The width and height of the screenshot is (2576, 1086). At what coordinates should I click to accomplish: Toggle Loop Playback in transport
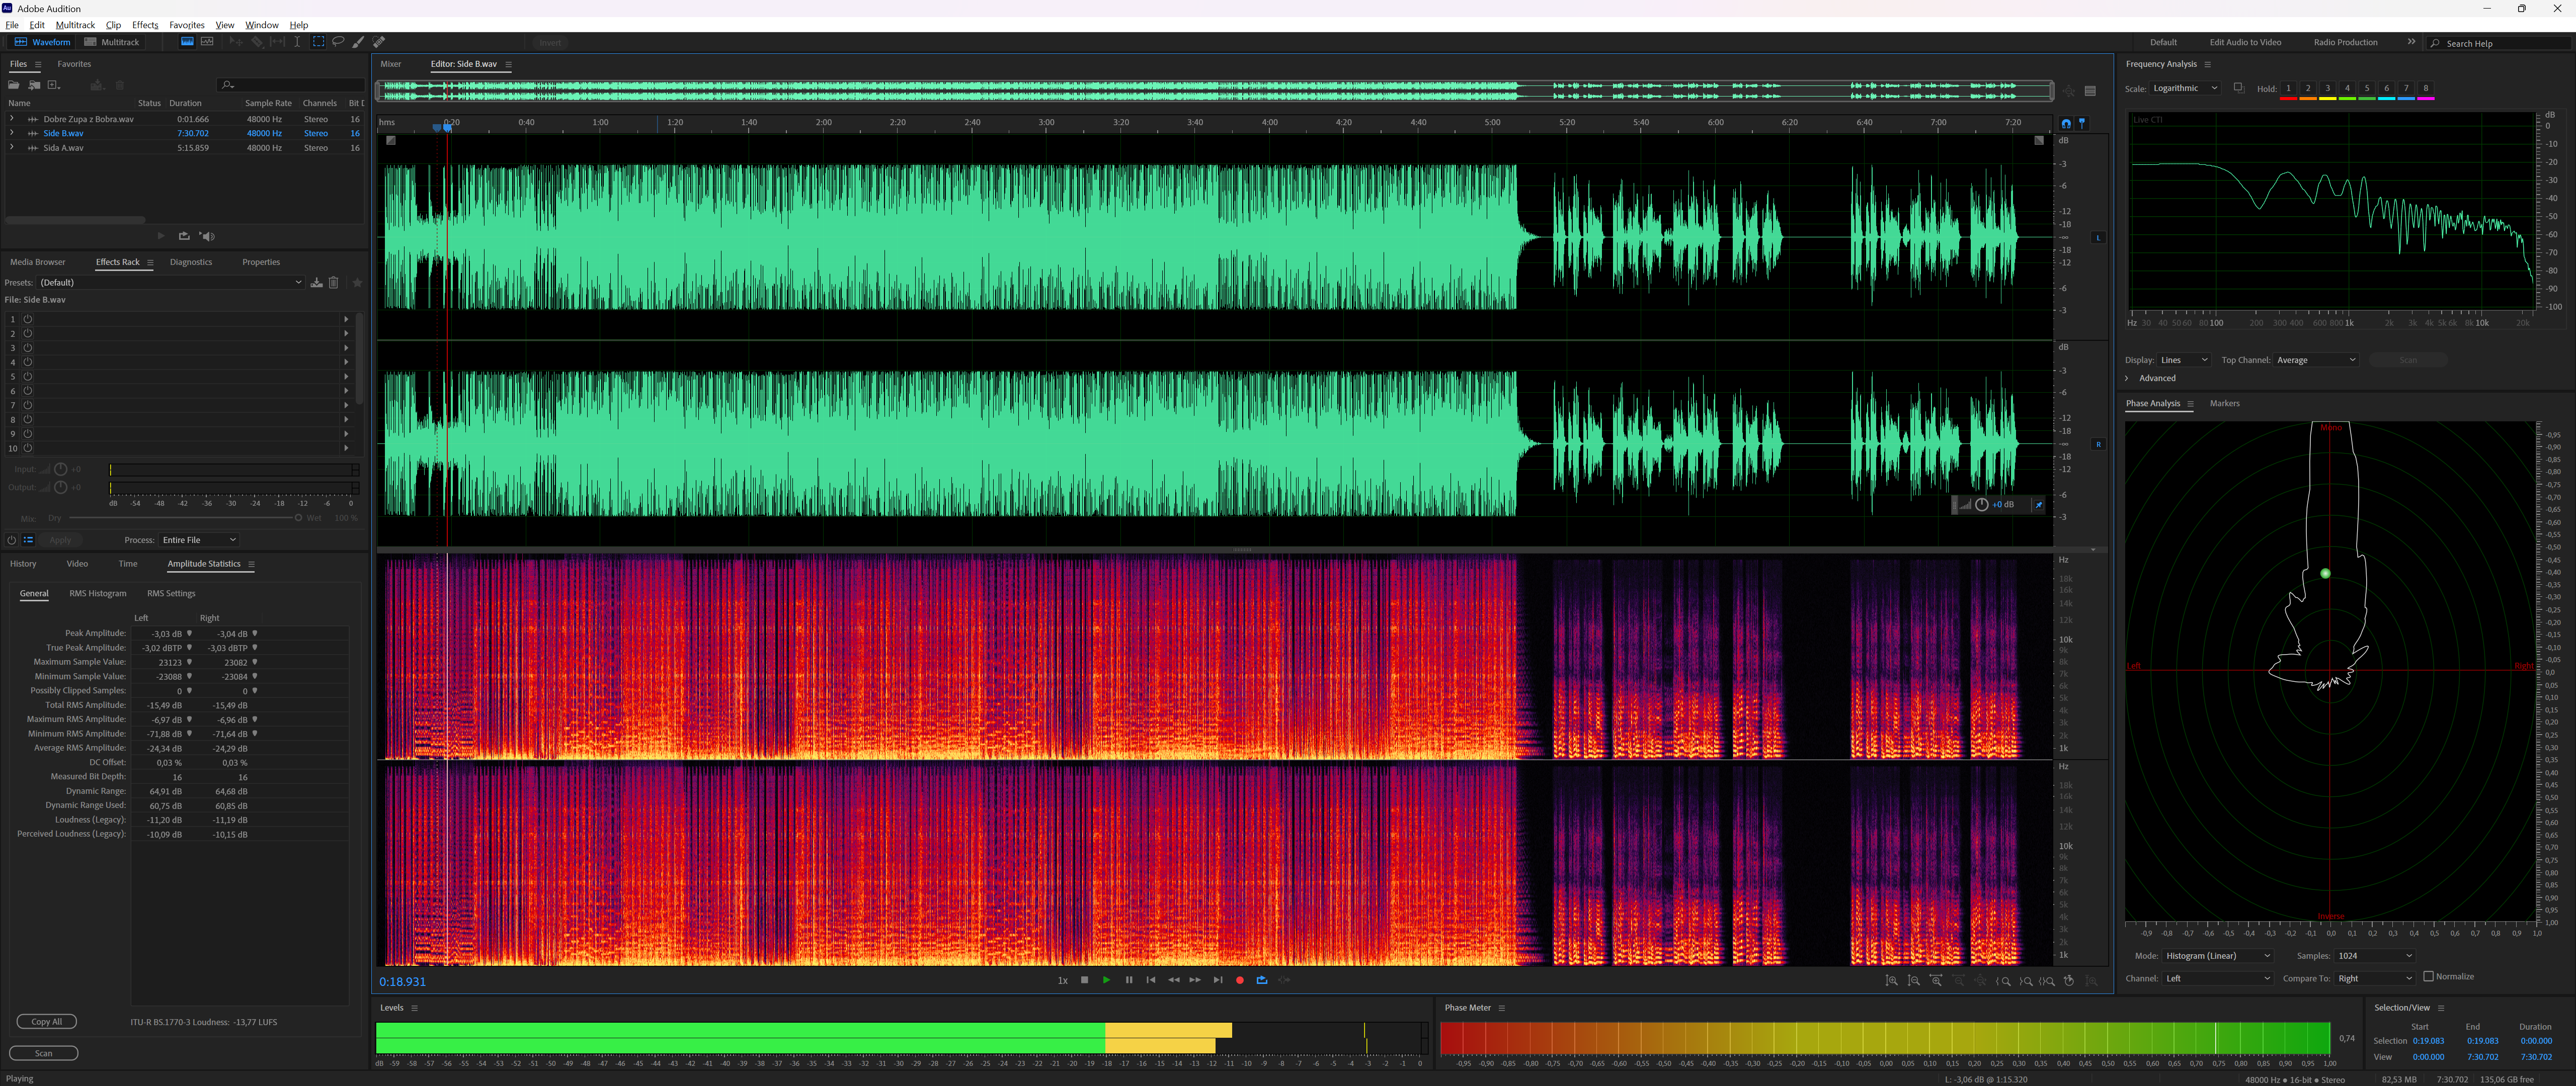coord(1262,980)
